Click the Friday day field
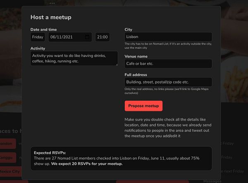 pos(38,37)
